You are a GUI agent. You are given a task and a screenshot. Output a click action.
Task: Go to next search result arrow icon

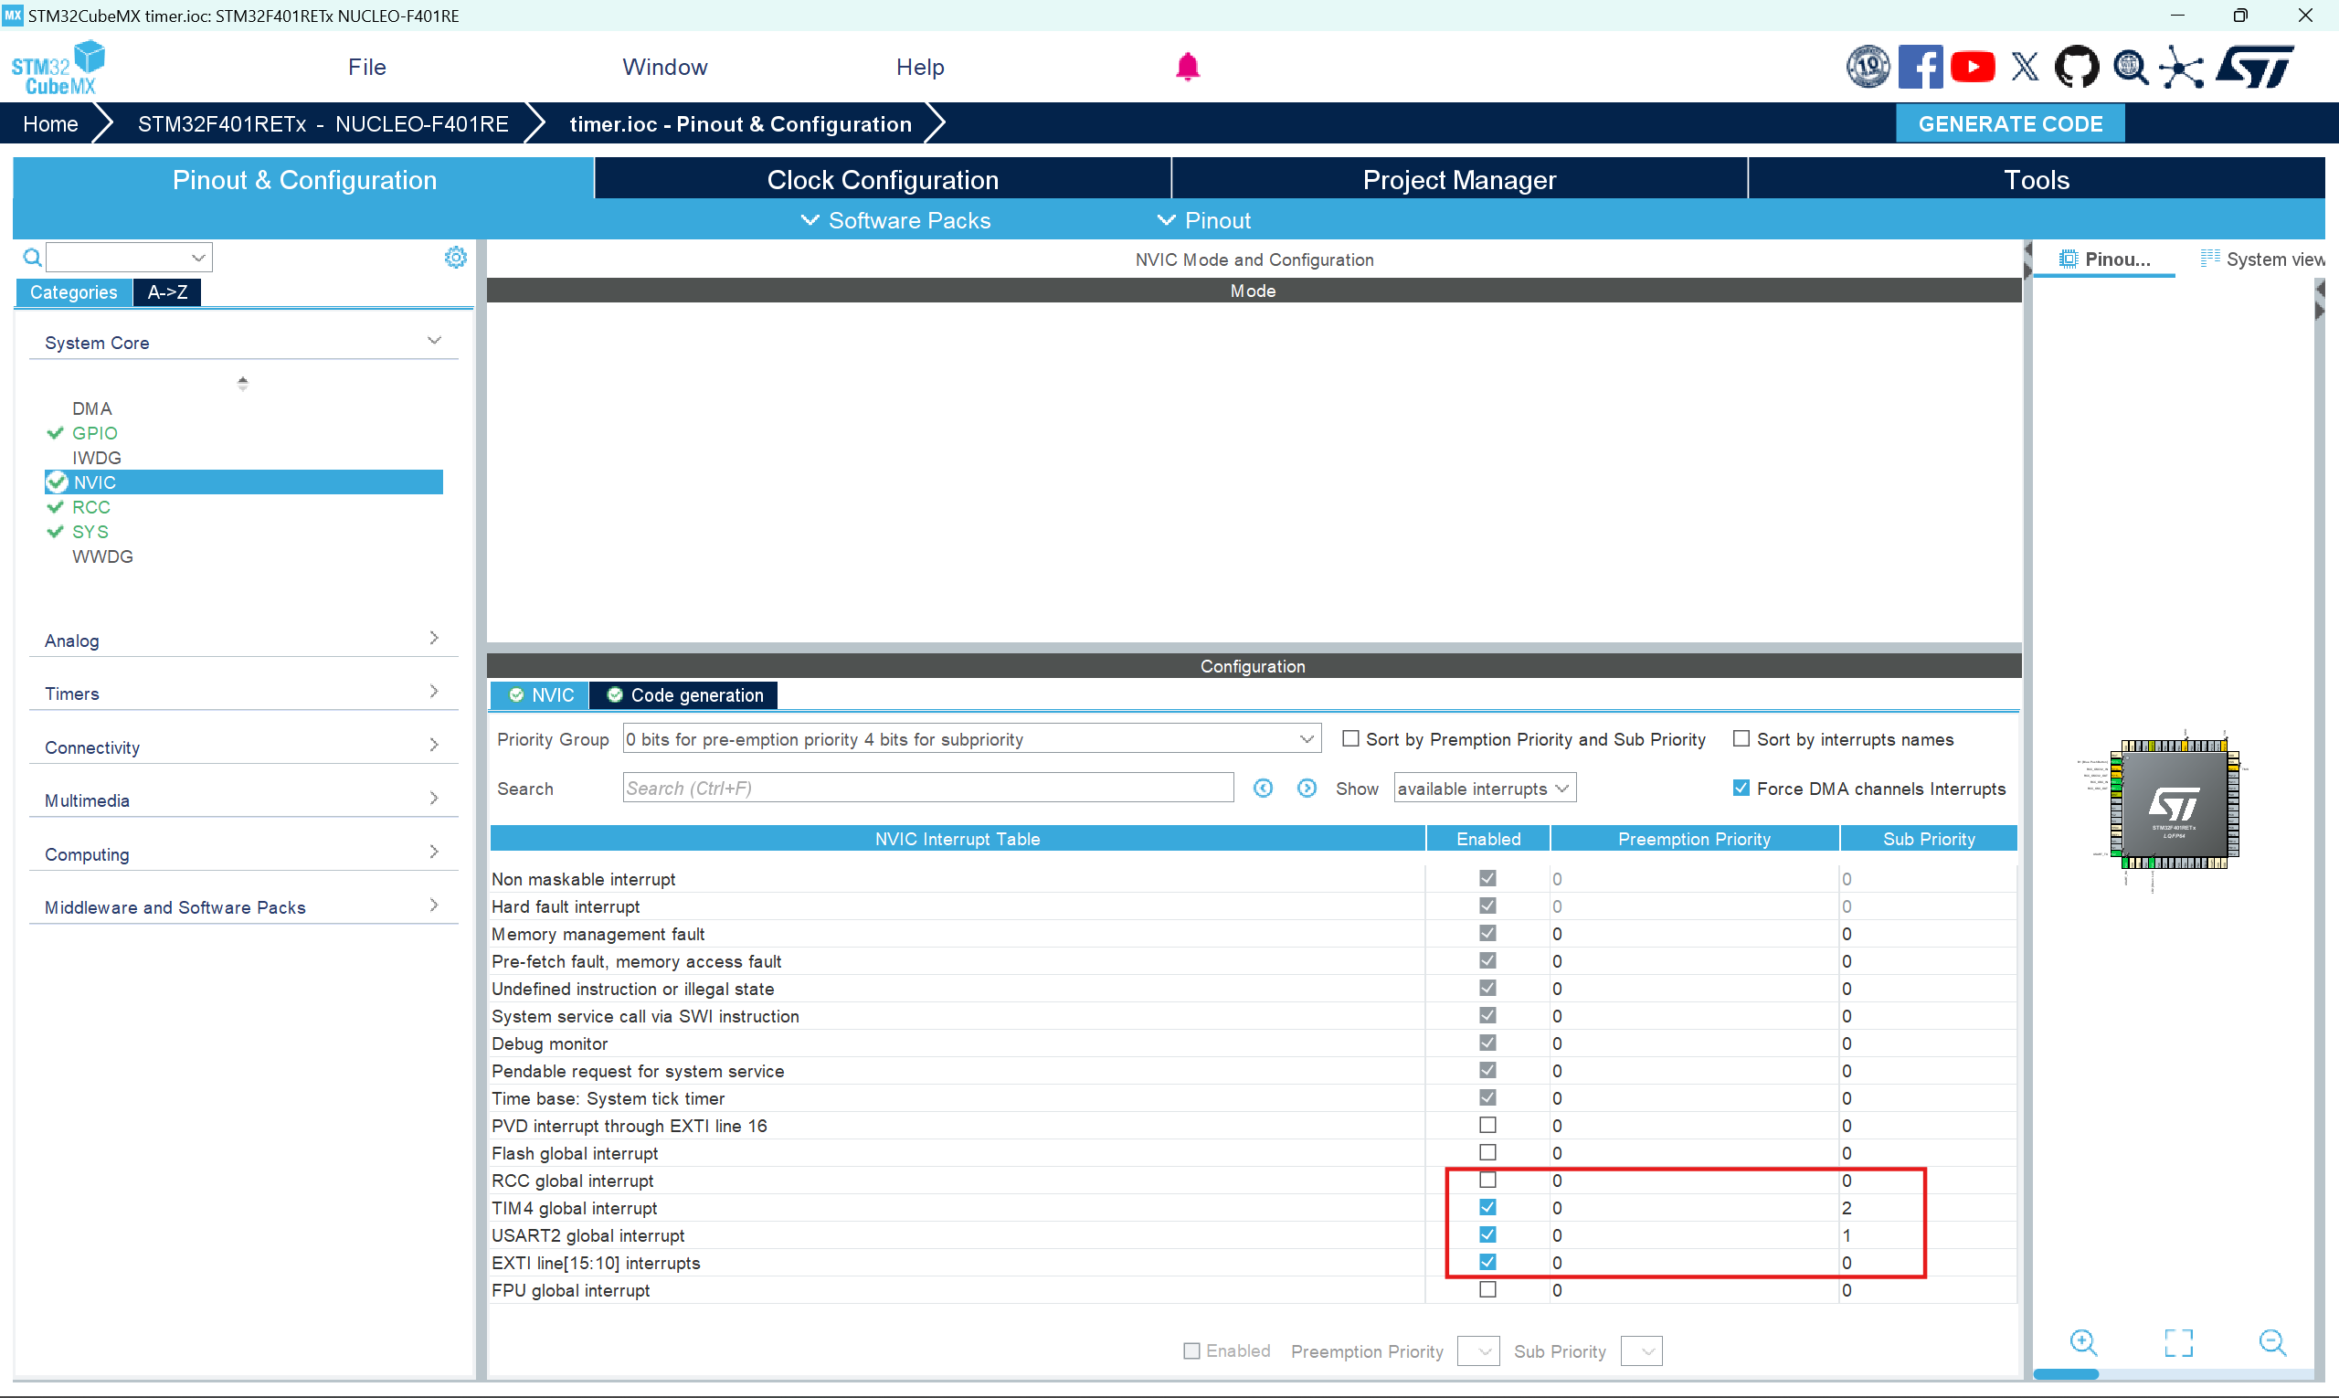click(x=1307, y=789)
